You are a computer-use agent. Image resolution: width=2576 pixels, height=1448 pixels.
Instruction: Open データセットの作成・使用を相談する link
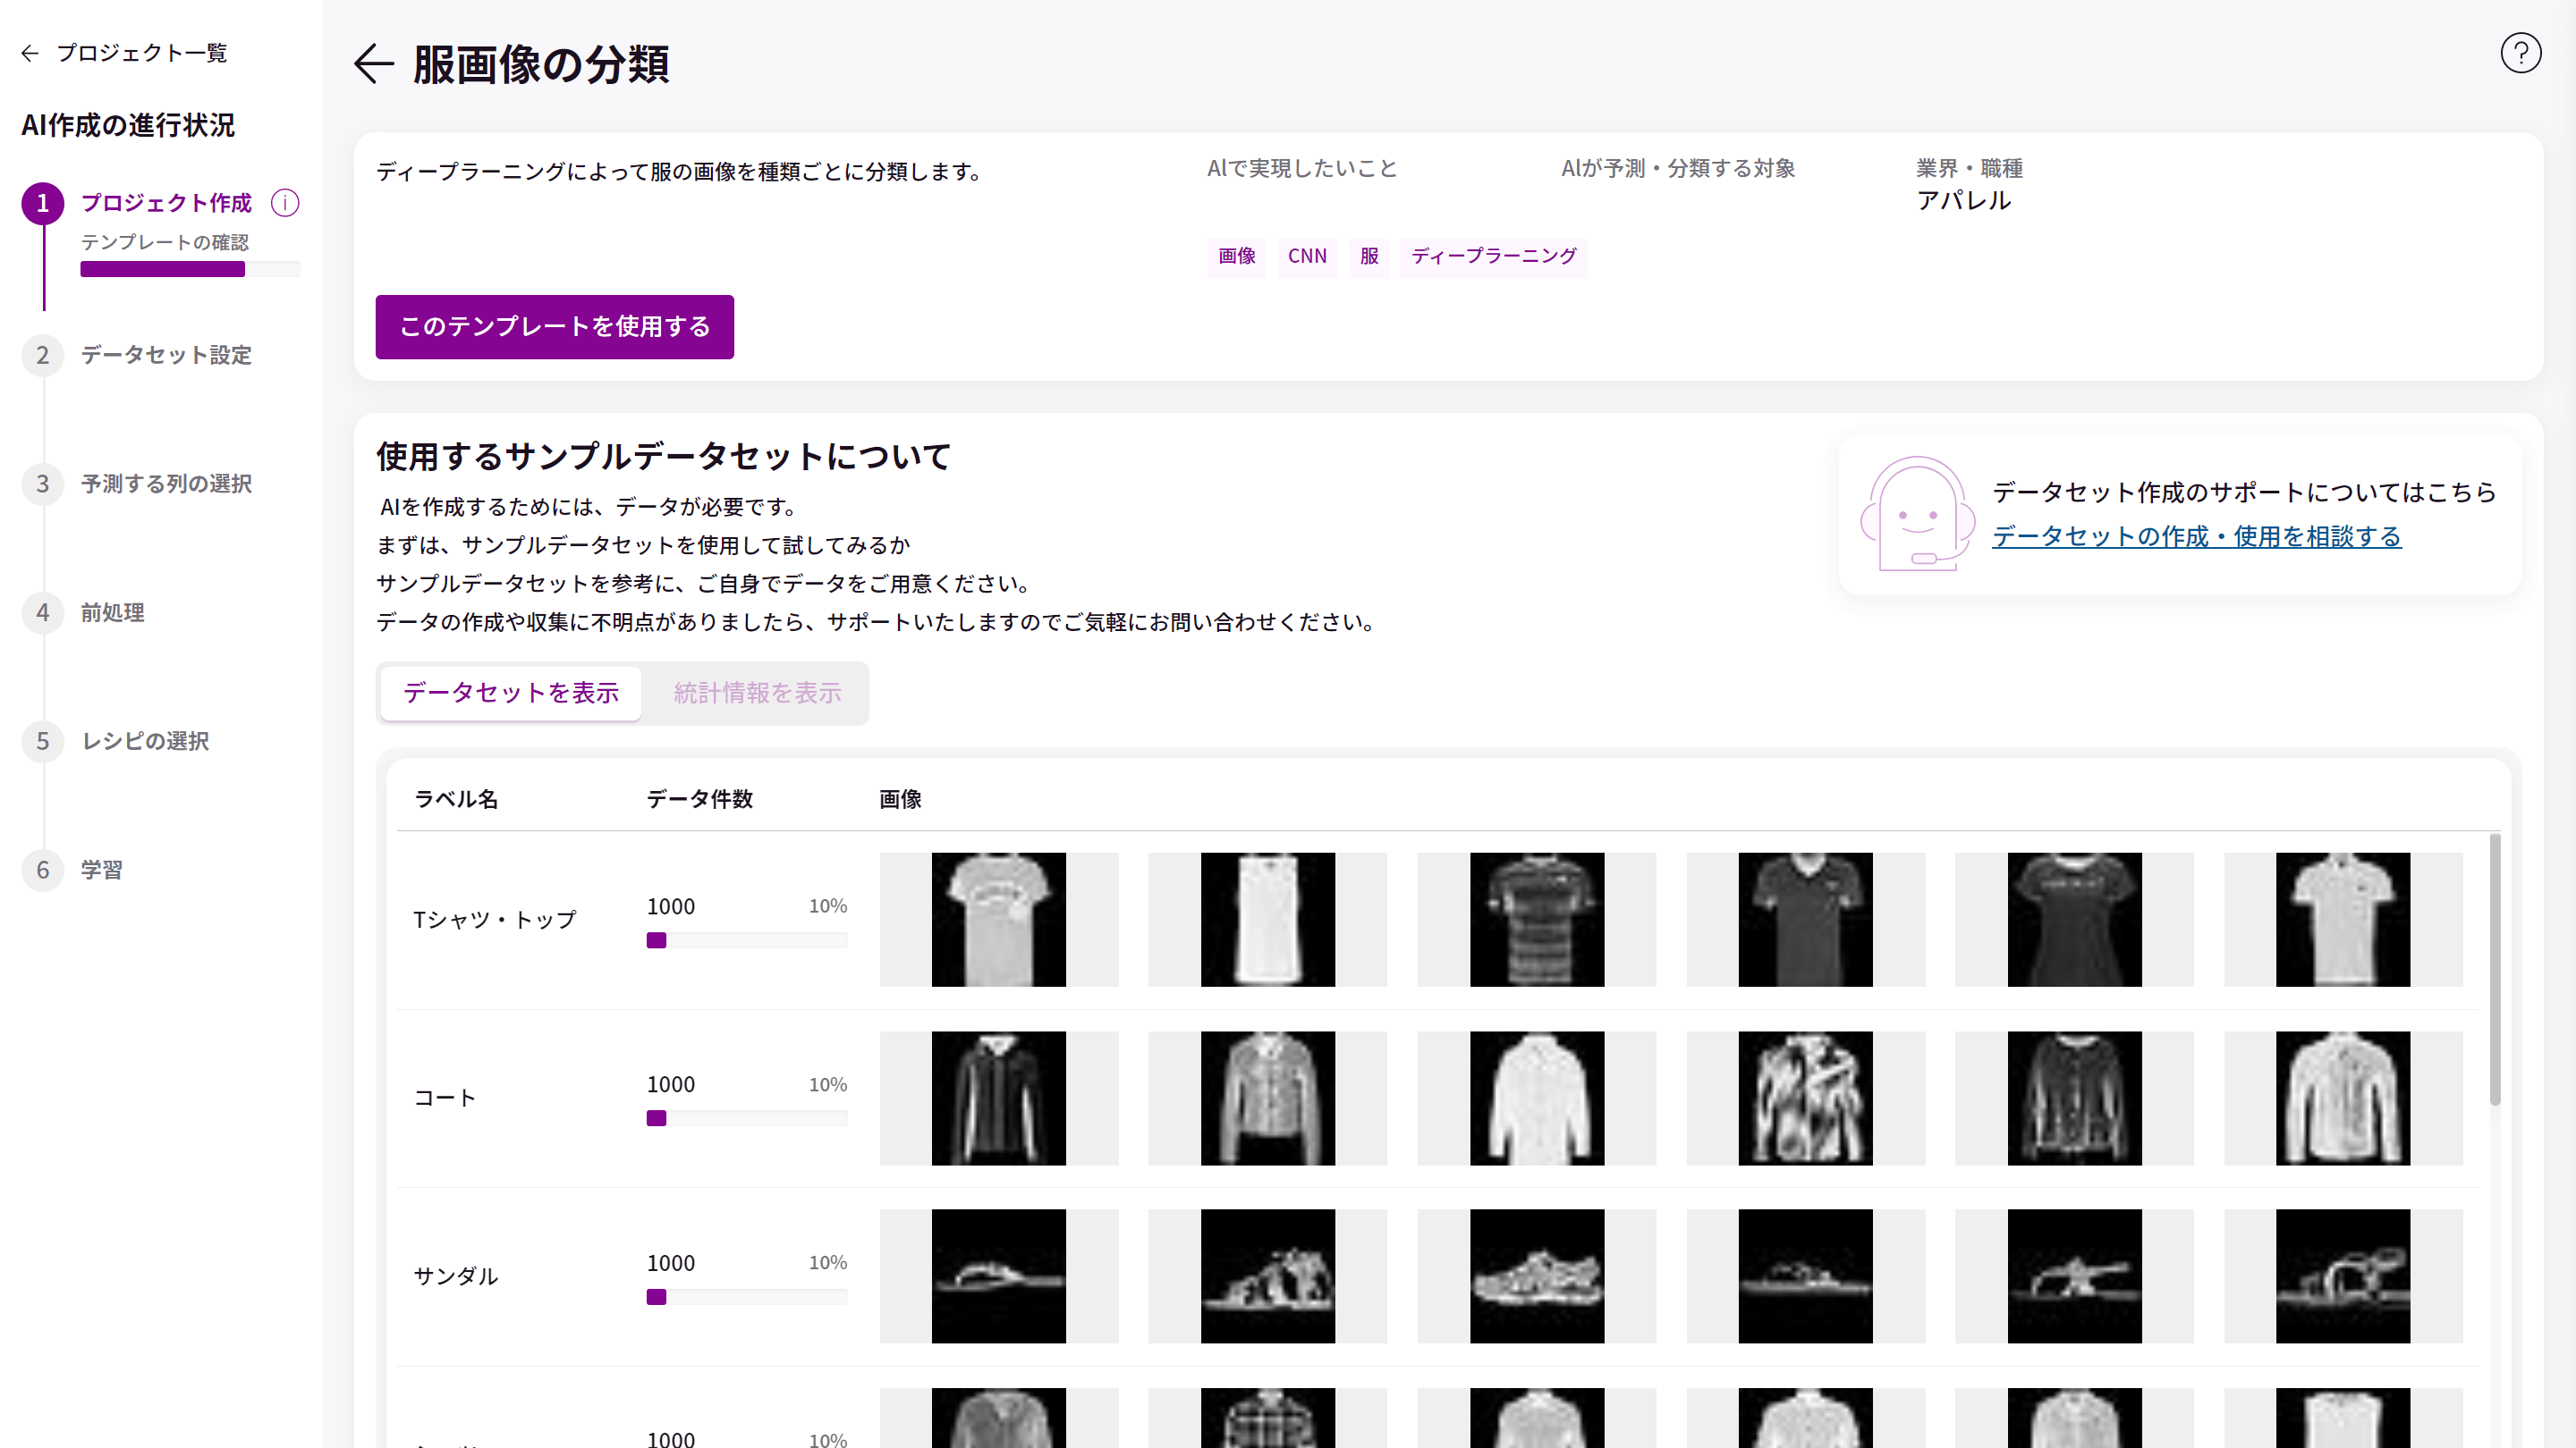tap(2196, 536)
